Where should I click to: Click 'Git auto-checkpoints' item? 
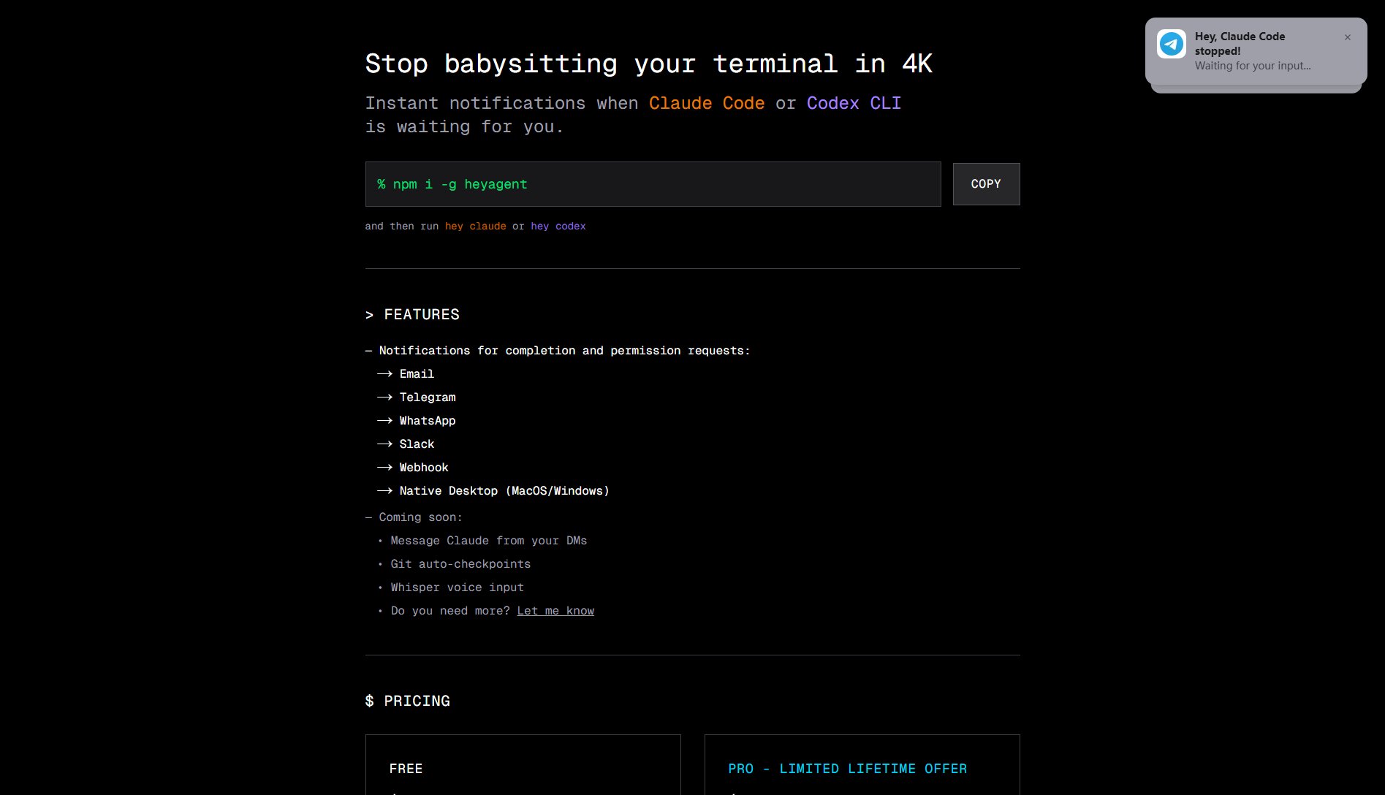[x=460, y=564]
